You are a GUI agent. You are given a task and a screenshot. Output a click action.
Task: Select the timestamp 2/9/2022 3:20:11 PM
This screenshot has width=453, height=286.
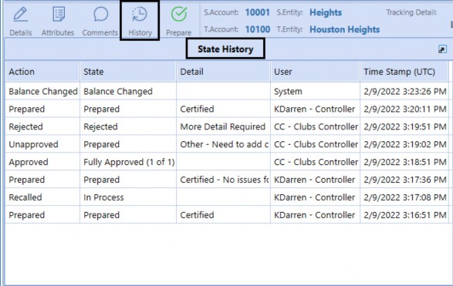click(x=404, y=109)
